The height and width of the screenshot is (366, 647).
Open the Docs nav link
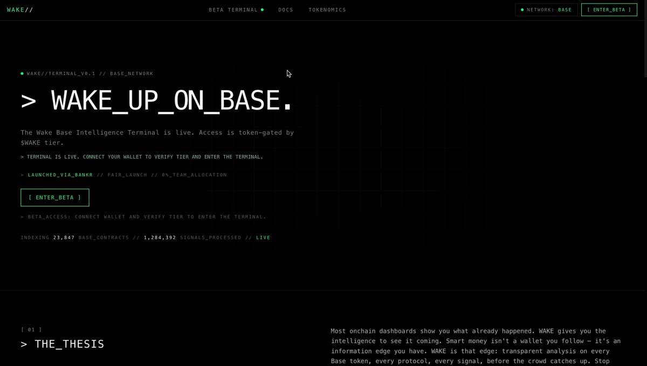click(x=286, y=10)
